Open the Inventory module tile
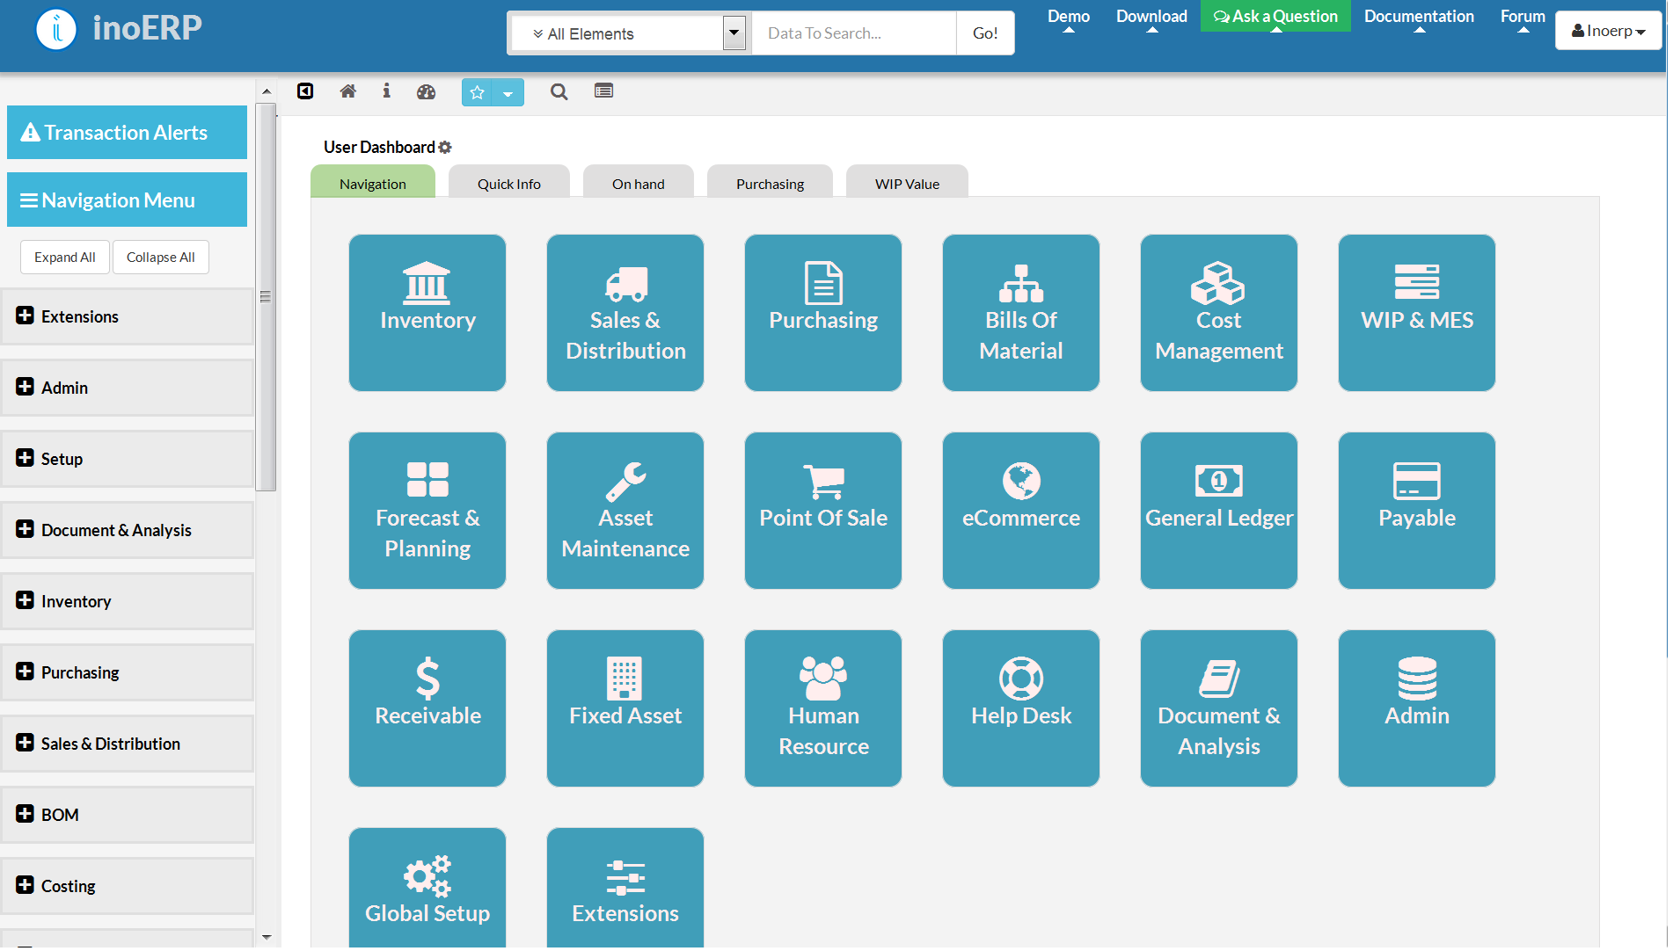The height and width of the screenshot is (951, 1673). coord(427,312)
